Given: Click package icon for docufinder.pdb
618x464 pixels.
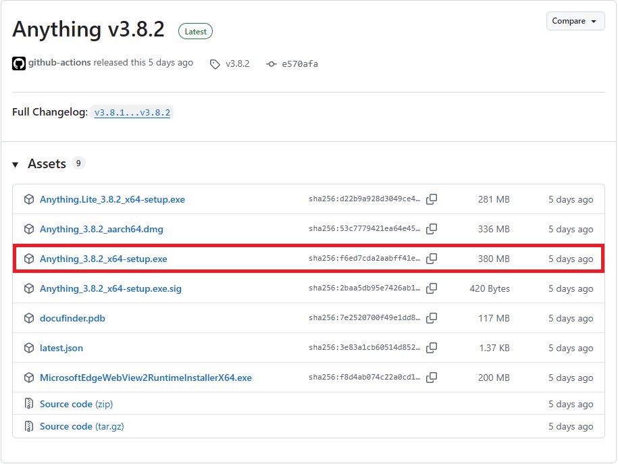Looking at the screenshot, I should coord(29,318).
